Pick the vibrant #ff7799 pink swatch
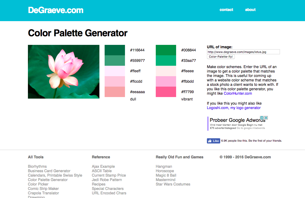This screenshot has height=198, width=305. coord(166,92)
